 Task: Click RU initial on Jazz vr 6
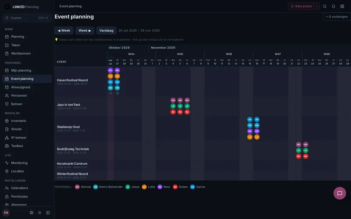[x=187, y=112]
